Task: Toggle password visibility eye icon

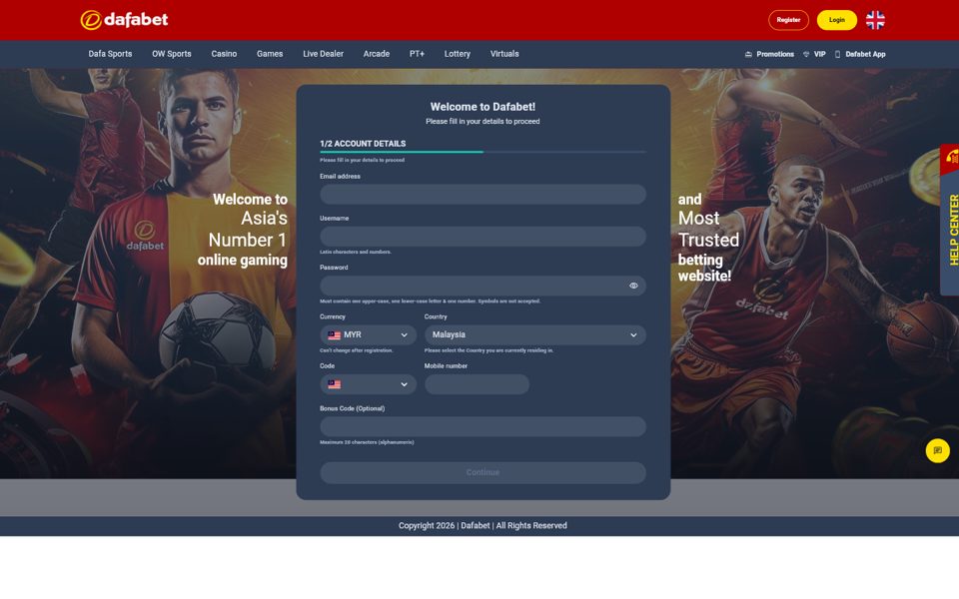Action: coord(633,286)
